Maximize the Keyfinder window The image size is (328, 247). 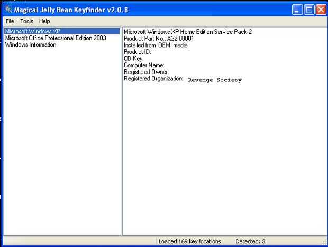(x=309, y=10)
